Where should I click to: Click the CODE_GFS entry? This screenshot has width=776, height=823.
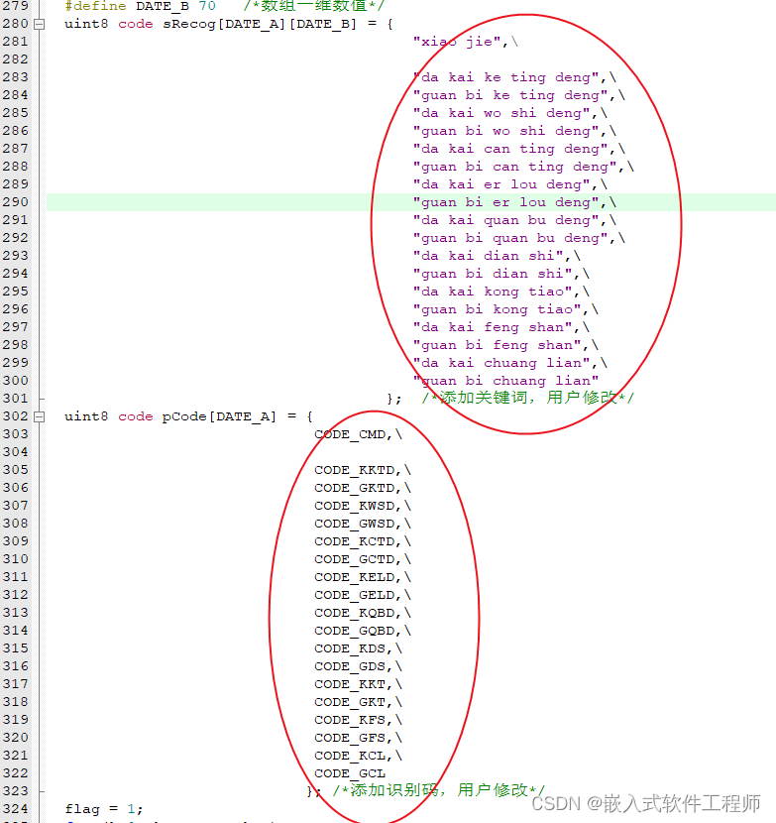pyautogui.click(x=350, y=738)
